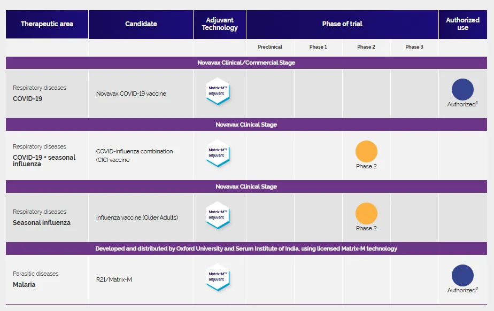The image size is (494, 311).
Task: Click the Oxford University and Serum Institute banner
Action: (x=246, y=248)
